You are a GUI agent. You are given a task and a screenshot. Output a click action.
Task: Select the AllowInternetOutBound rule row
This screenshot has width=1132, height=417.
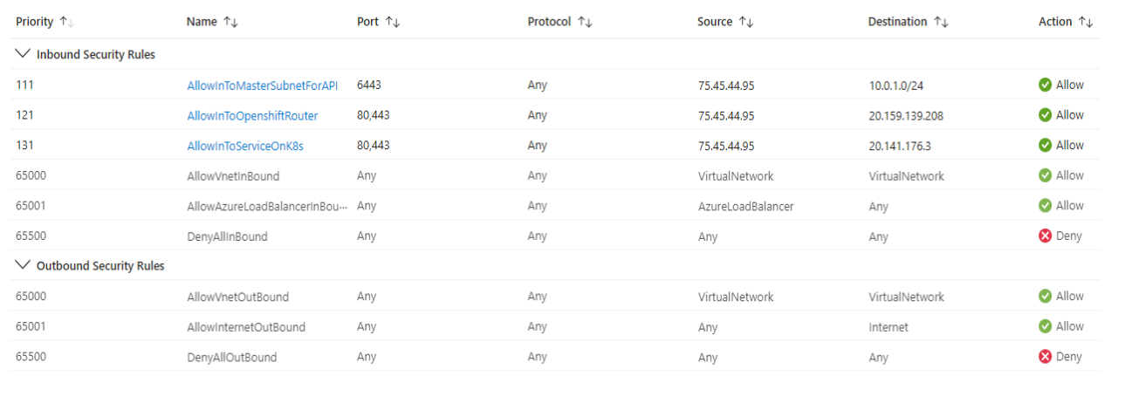[555, 326]
